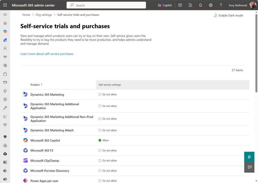This screenshot has height=183, width=258.
Task: Select the Users icon in the navigation rail
Action: 5,48
